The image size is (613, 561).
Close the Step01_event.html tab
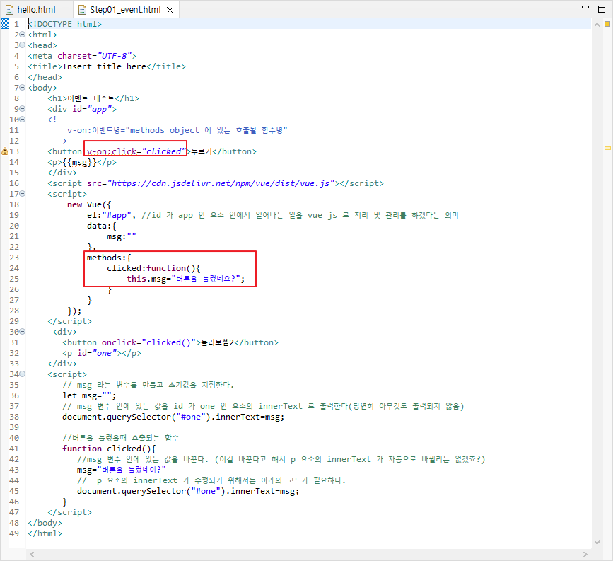[170, 10]
